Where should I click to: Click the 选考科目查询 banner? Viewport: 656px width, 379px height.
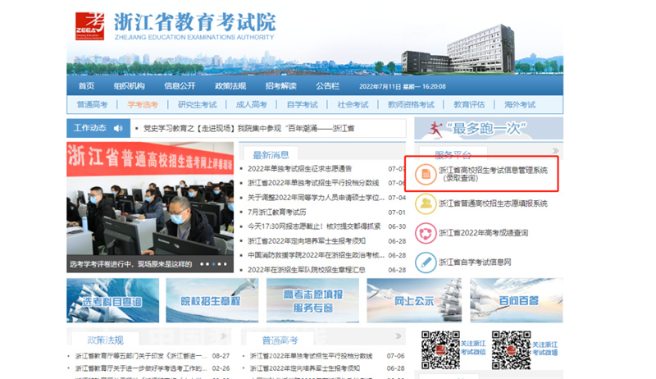click(113, 300)
